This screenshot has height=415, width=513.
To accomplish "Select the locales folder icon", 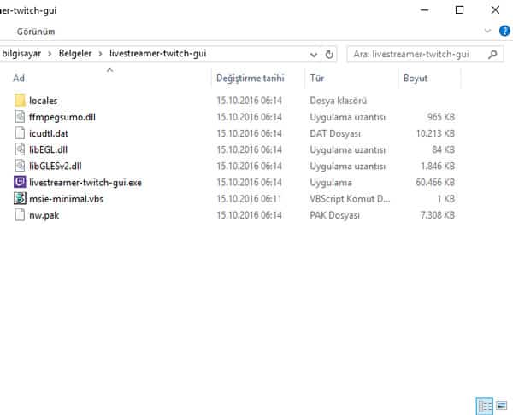I will tap(20, 100).
